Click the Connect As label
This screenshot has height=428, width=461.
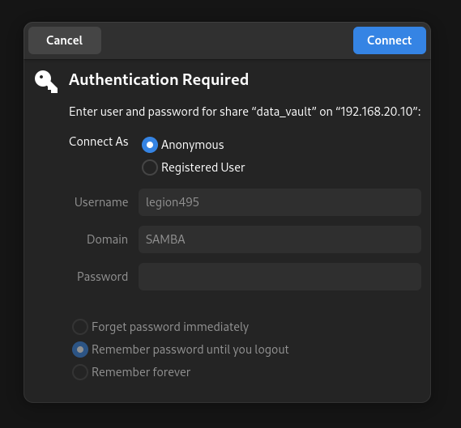pos(99,142)
